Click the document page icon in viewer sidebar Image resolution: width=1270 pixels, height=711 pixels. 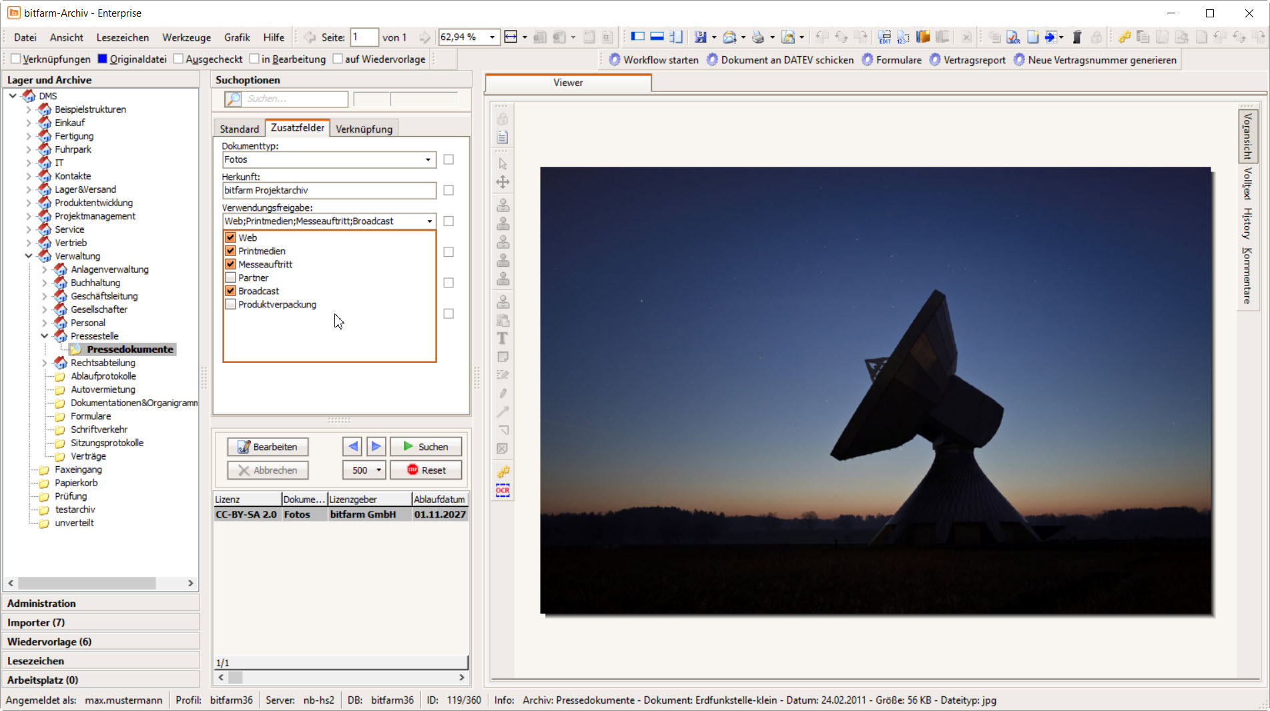coord(503,137)
